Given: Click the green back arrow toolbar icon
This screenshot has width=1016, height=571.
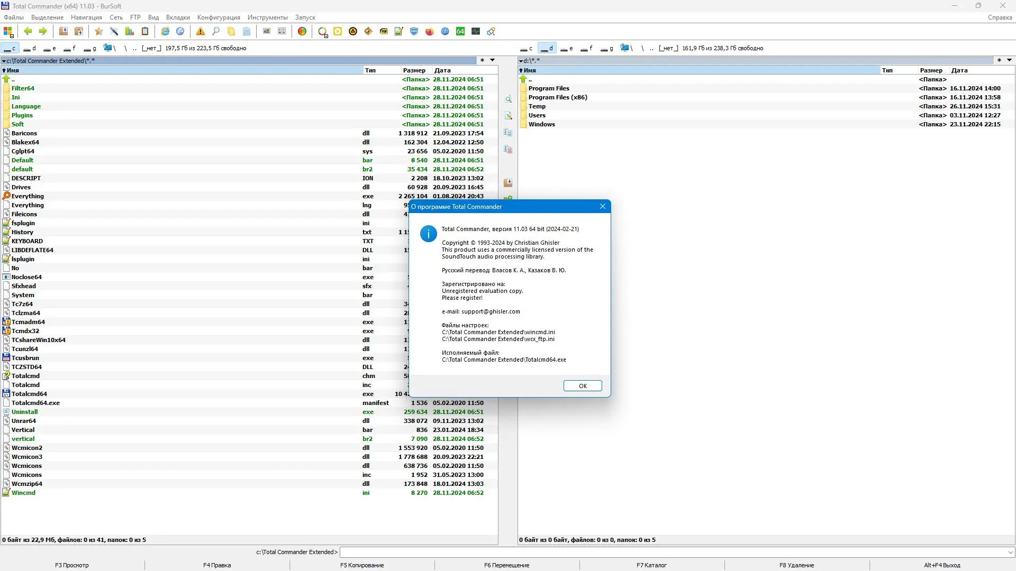Looking at the screenshot, I should click(28, 31).
